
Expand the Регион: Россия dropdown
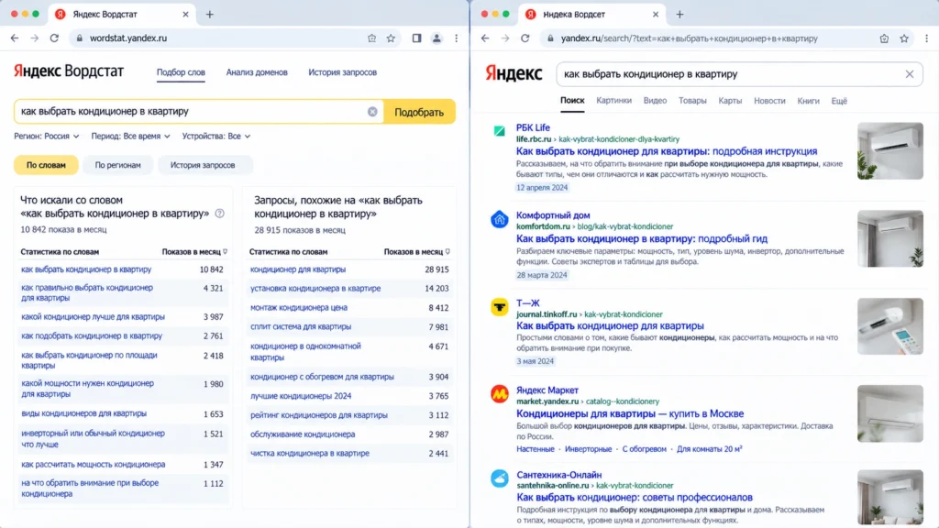[x=47, y=137]
